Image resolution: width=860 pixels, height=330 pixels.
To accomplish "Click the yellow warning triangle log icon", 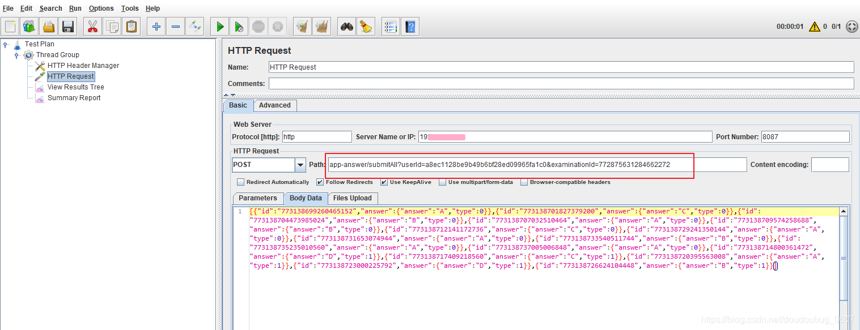I will click(x=815, y=26).
